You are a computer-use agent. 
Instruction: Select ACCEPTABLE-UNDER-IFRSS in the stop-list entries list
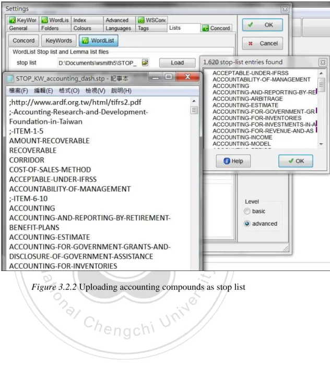point(250,73)
